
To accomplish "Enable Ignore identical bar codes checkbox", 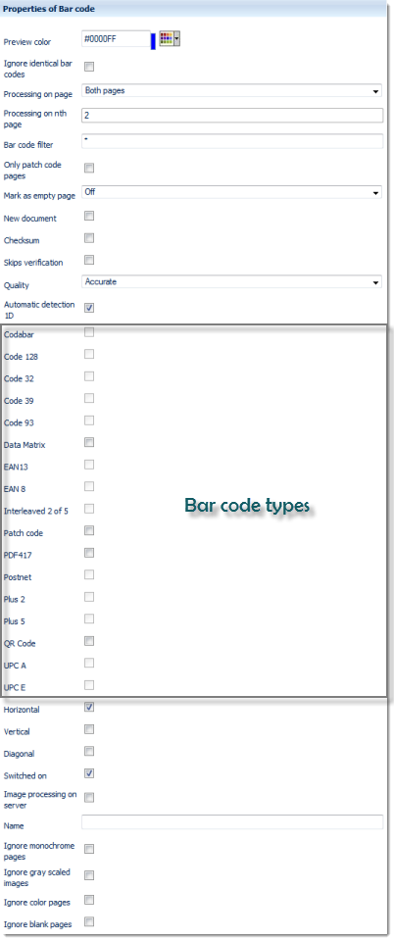I will tap(89, 67).
